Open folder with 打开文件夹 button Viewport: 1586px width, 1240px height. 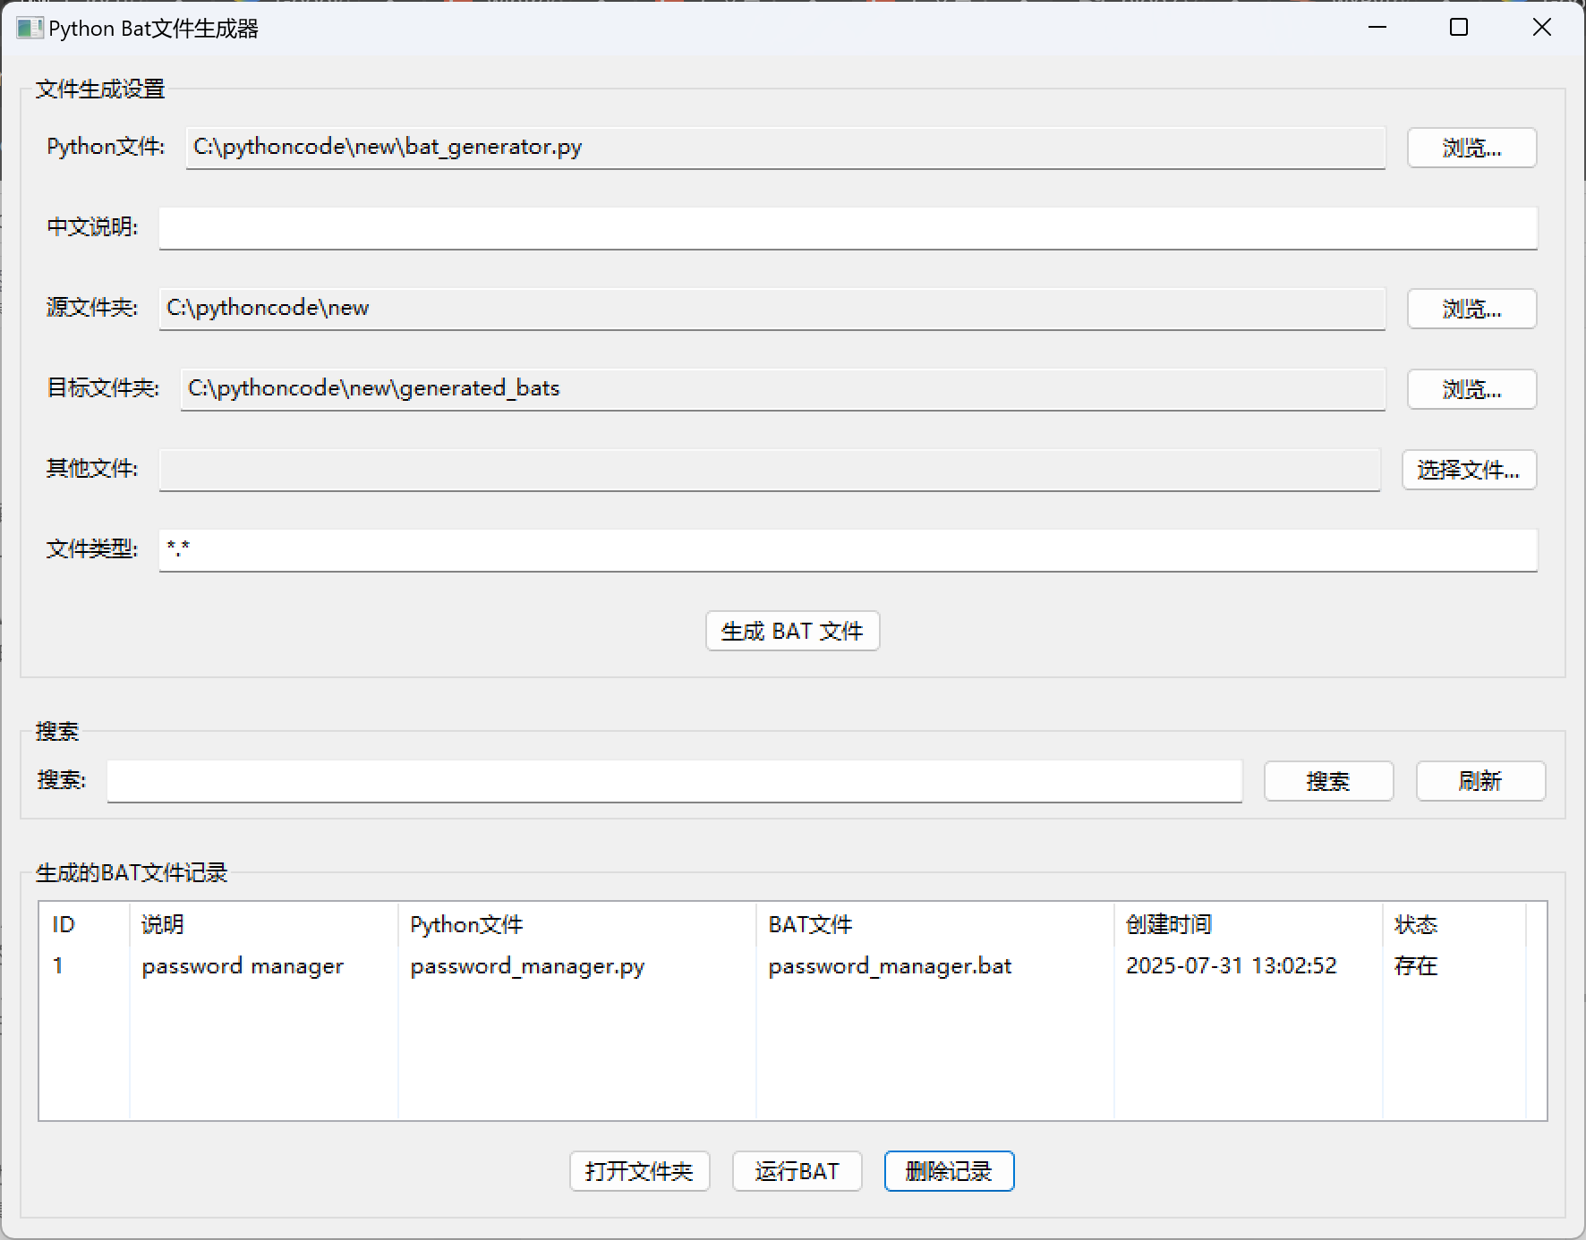(639, 1171)
